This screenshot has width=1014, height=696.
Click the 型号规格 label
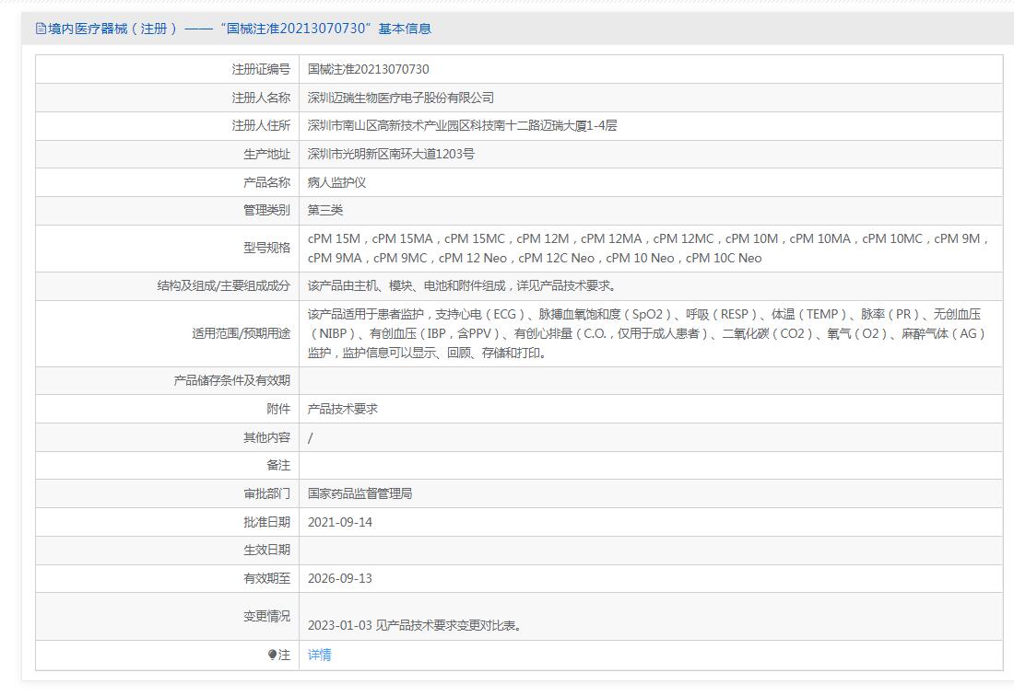click(x=267, y=248)
